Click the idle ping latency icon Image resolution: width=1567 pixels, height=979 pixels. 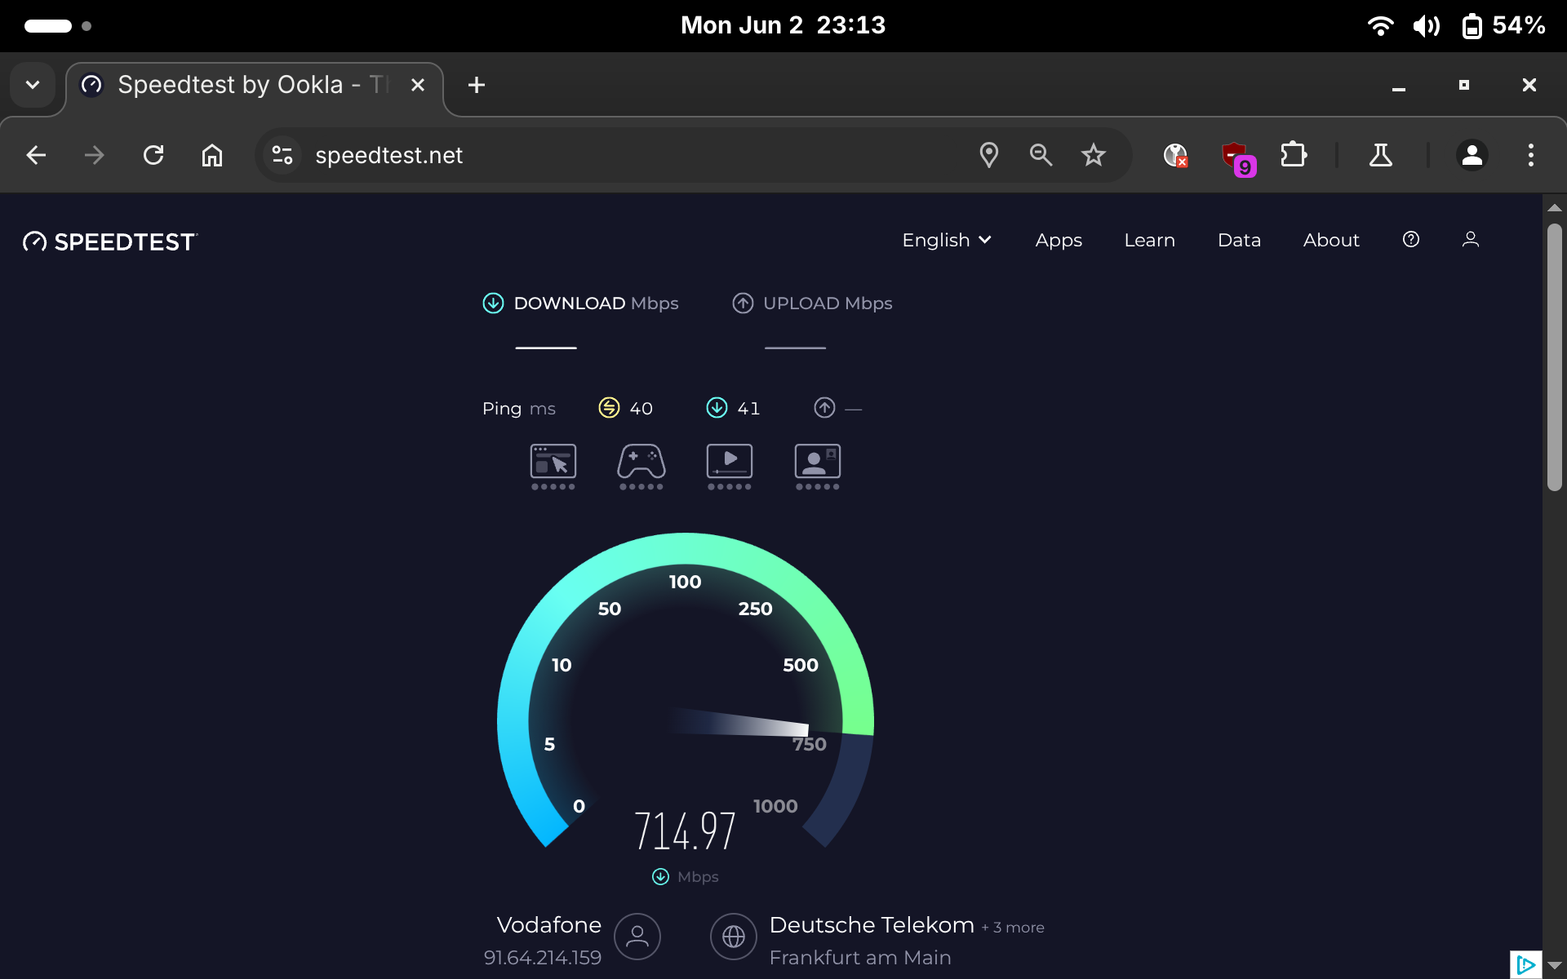pyautogui.click(x=609, y=408)
